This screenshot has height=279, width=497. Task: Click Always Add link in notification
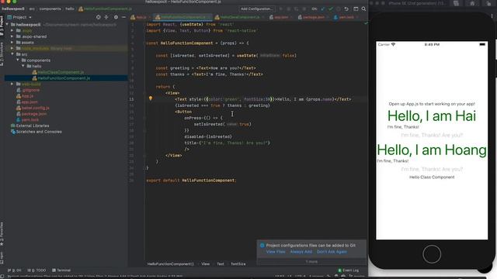[301, 252]
